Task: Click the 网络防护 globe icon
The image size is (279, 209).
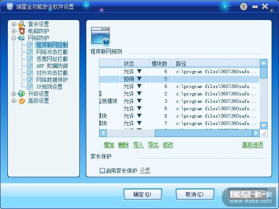Action: click(x=21, y=38)
